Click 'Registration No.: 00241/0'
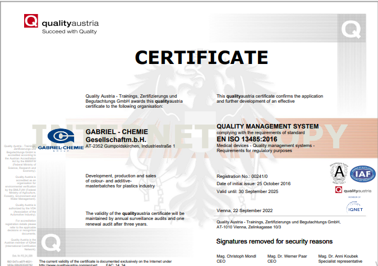The height and width of the screenshot is (266, 378). pyautogui.click(x=242, y=177)
